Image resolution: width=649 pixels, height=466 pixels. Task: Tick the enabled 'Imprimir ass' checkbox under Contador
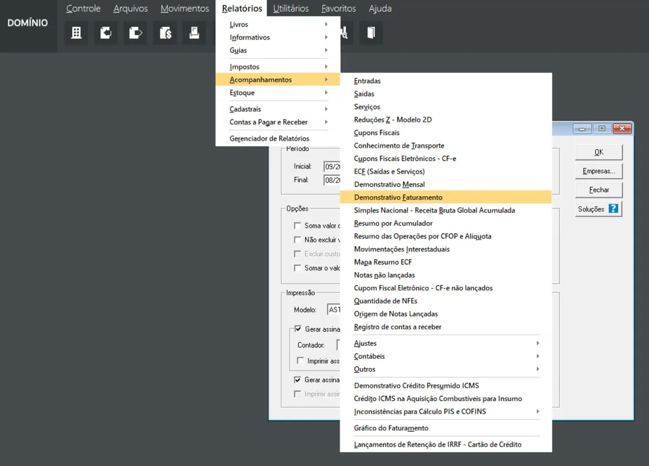300,361
